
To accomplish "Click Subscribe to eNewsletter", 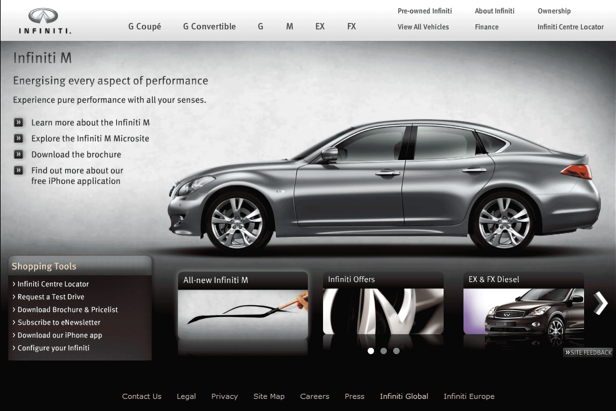I will (x=59, y=322).
